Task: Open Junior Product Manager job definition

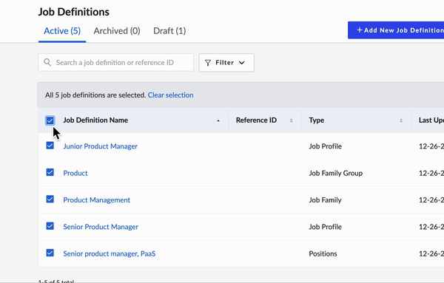Action: pos(100,146)
